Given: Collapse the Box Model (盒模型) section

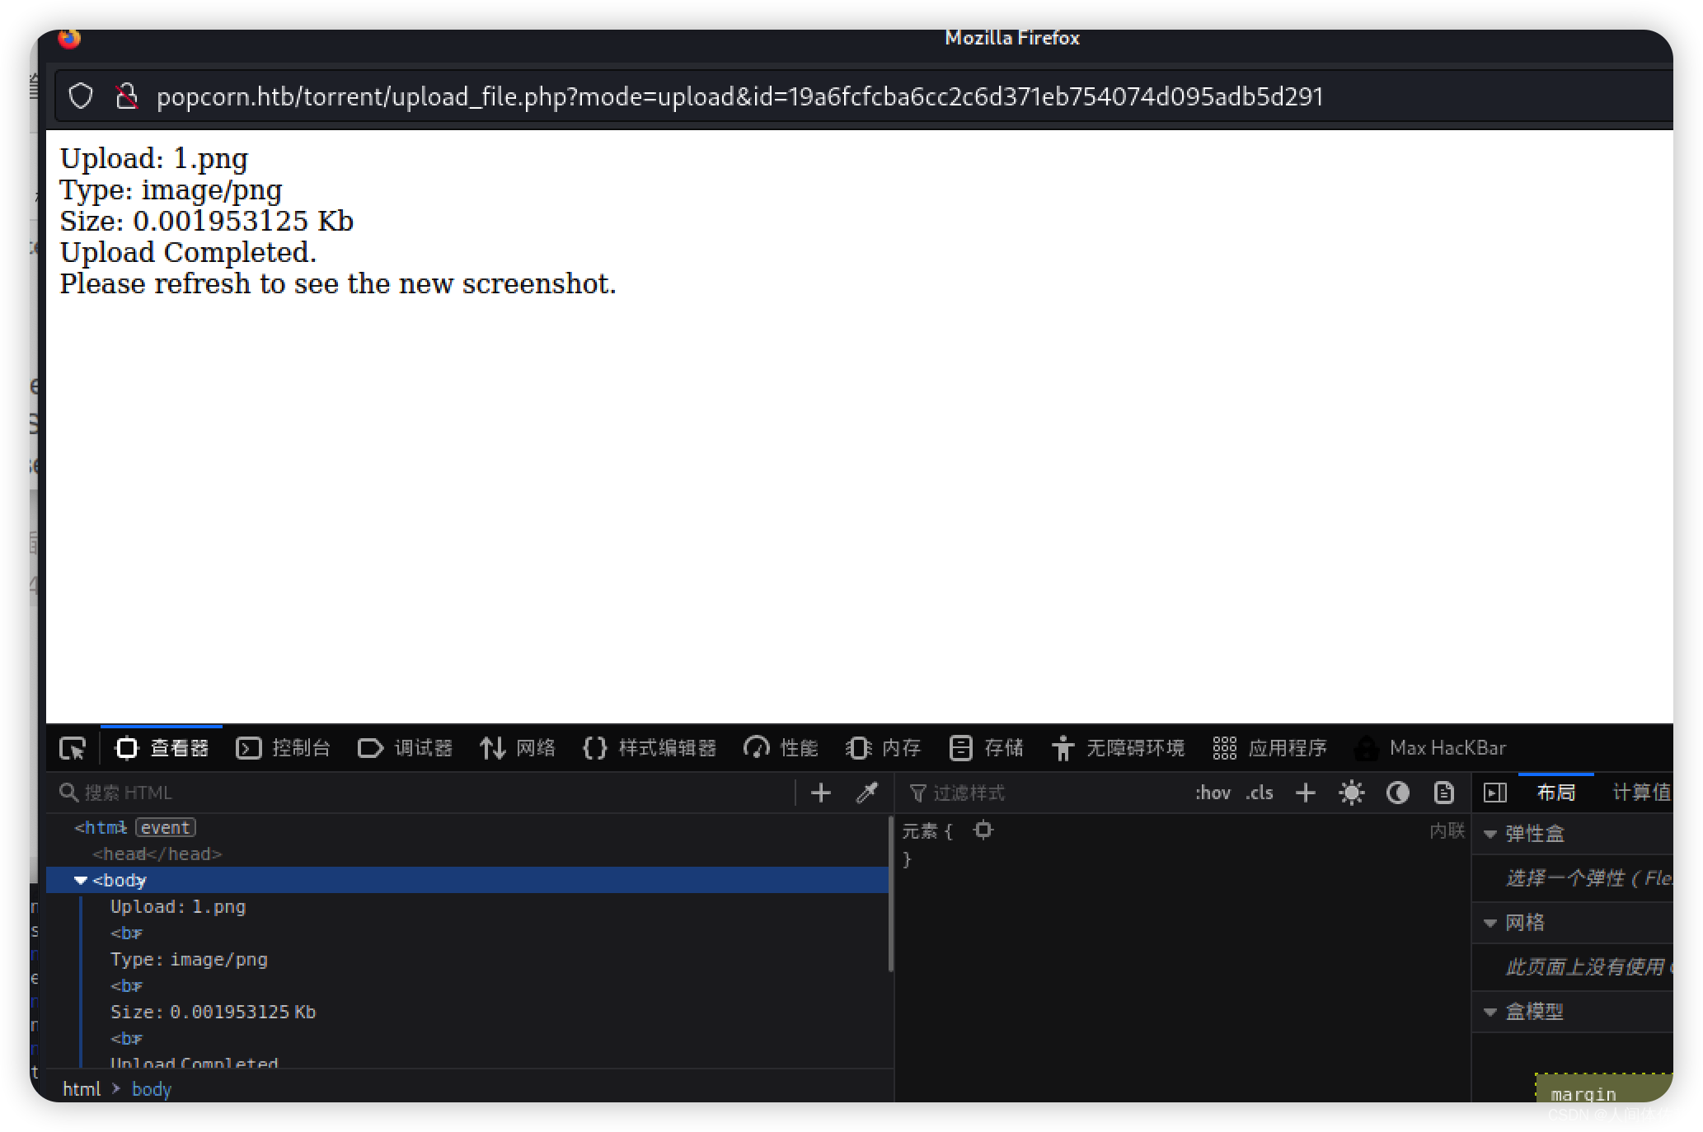Looking at the screenshot, I should 1490,1012.
